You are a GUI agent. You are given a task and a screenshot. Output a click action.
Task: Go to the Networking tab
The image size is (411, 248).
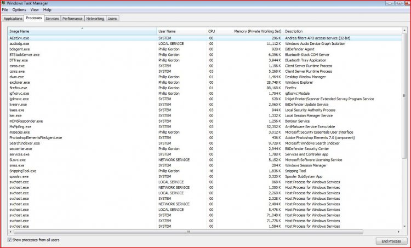tap(95, 19)
